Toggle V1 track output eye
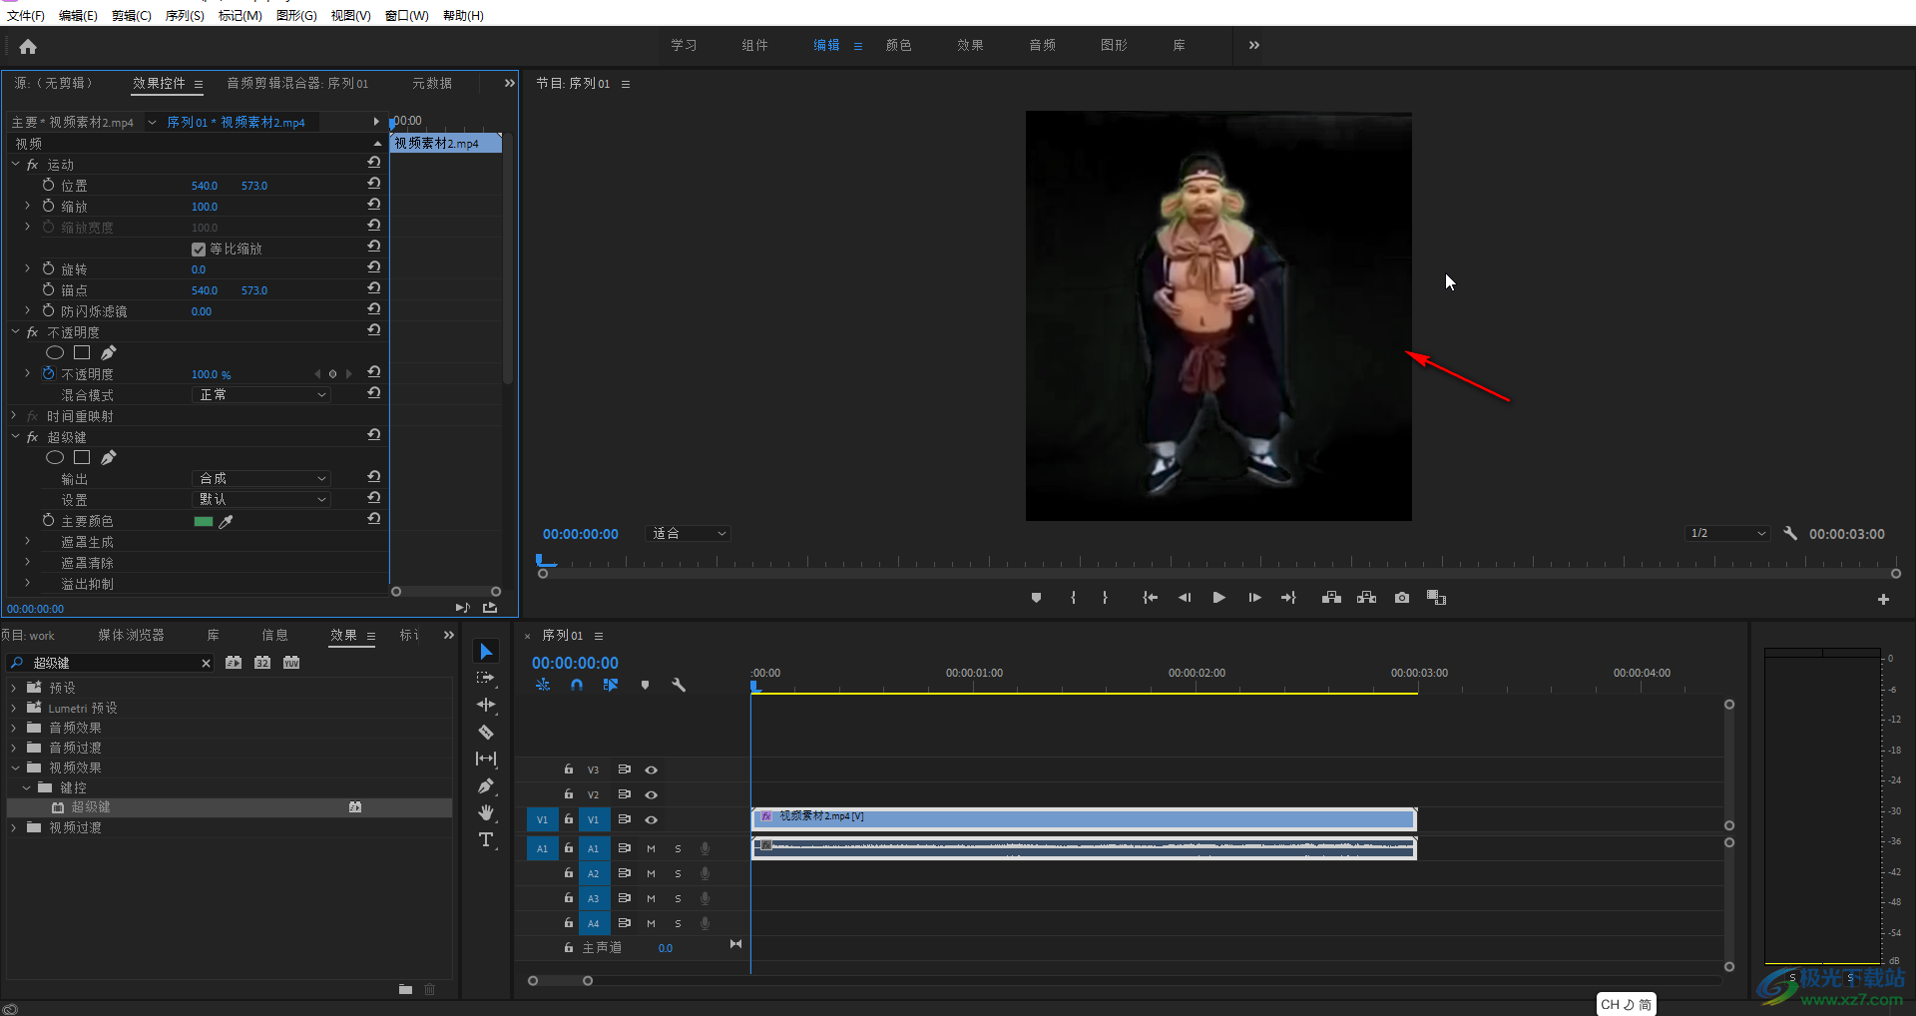This screenshot has width=1916, height=1016. click(x=651, y=819)
